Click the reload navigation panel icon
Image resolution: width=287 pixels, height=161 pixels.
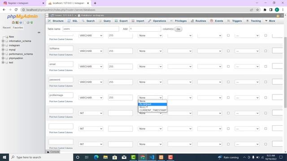click(31, 22)
